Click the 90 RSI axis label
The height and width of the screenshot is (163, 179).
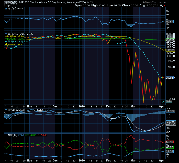pos(168,11)
